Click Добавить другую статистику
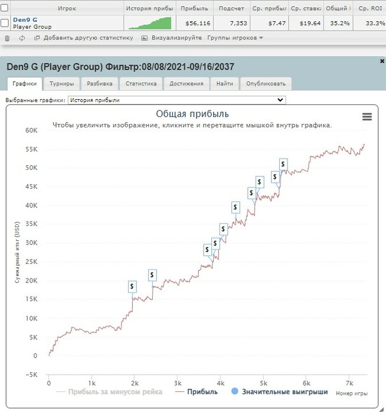This screenshot has width=386, height=413. [x=89, y=38]
